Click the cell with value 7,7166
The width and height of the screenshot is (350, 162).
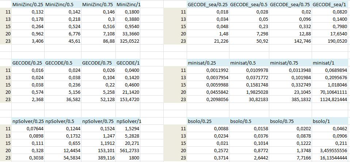tap(290, 158)
